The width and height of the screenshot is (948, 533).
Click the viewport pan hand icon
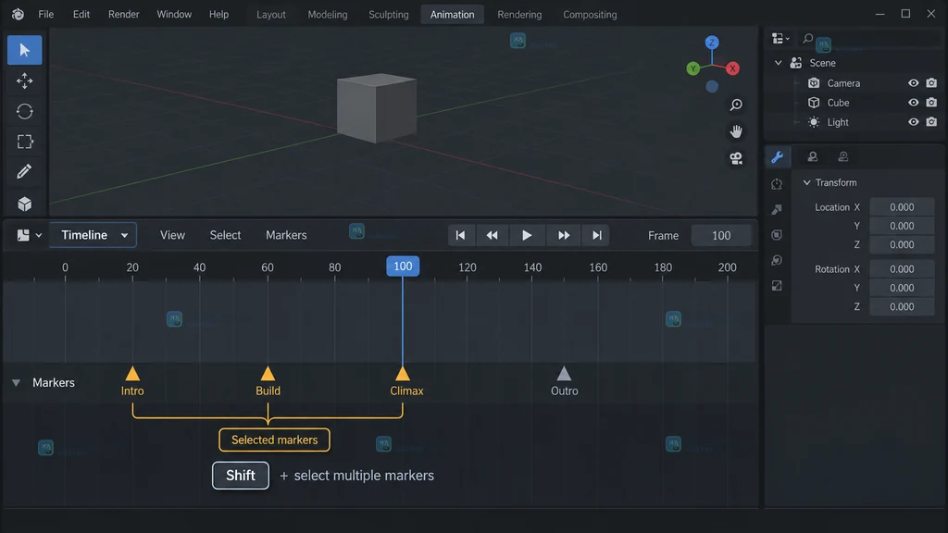click(x=736, y=131)
